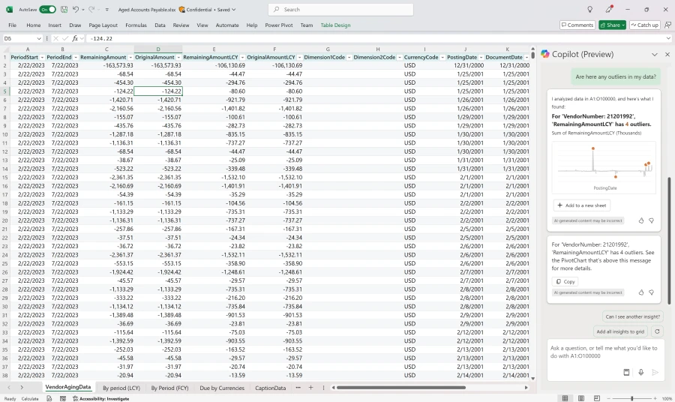
Task: Switch to By Period (FCY) sheet
Action: (x=169, y=388)
